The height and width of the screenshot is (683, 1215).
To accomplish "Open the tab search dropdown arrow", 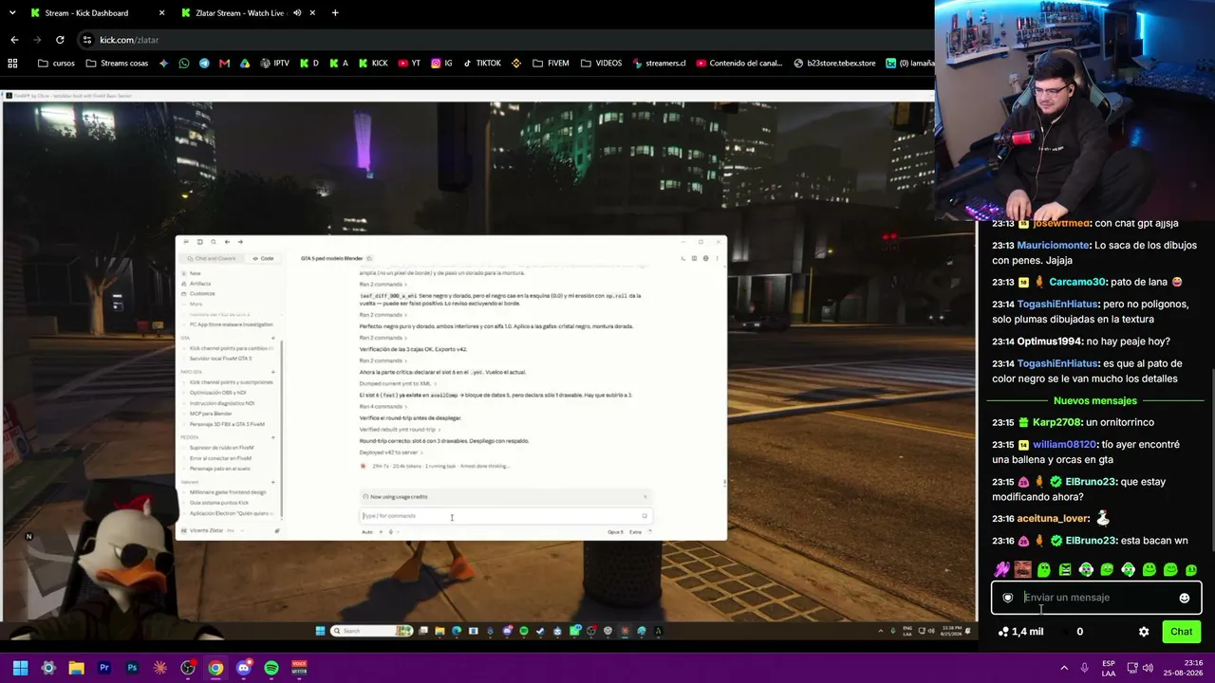I will 13,13.
